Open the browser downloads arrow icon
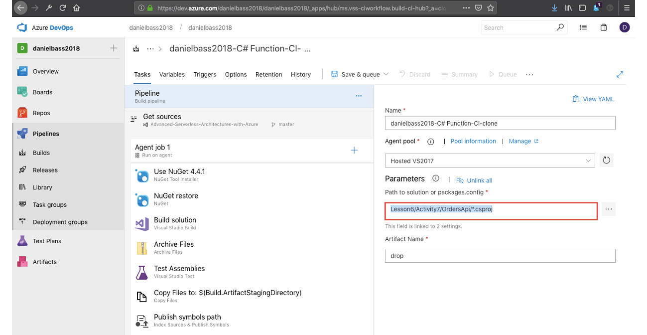Image resolution: width=647 pixels, height=335 pixels. [555, 8]
